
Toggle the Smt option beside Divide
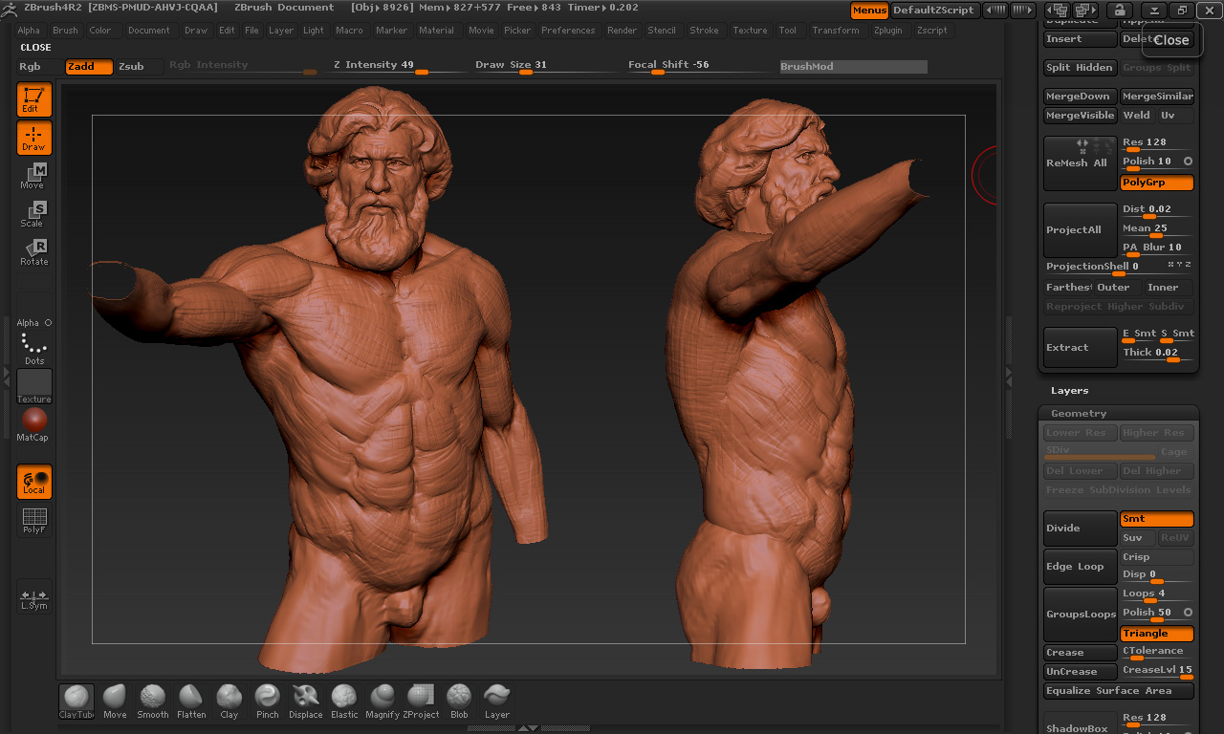1156,519
